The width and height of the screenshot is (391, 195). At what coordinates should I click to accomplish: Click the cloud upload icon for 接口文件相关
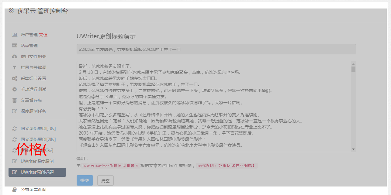click(14, 56)
